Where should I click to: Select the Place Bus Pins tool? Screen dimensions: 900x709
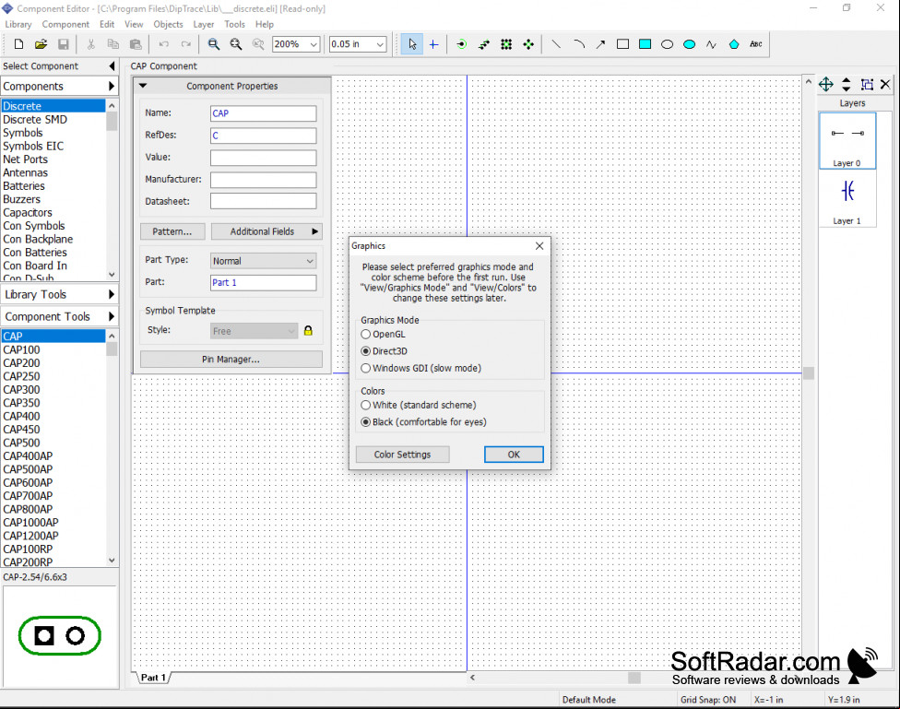point(484,44)
